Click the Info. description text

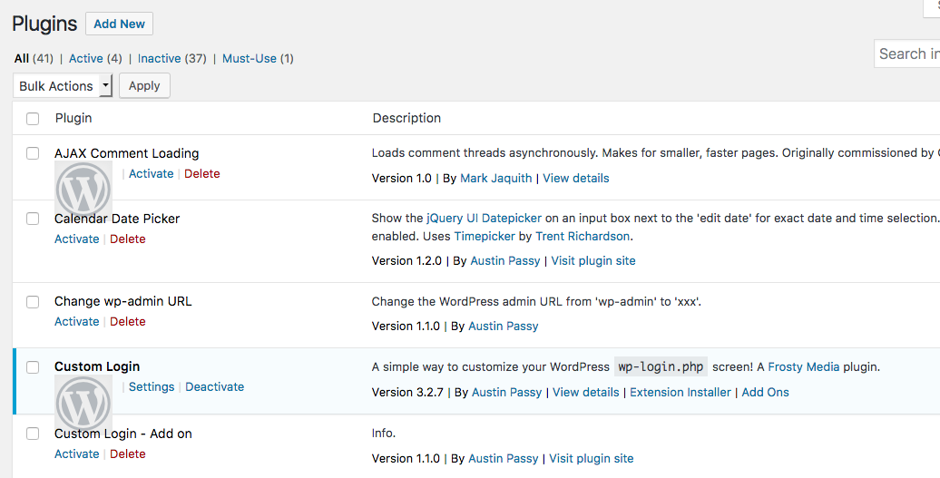click(384, 433)
